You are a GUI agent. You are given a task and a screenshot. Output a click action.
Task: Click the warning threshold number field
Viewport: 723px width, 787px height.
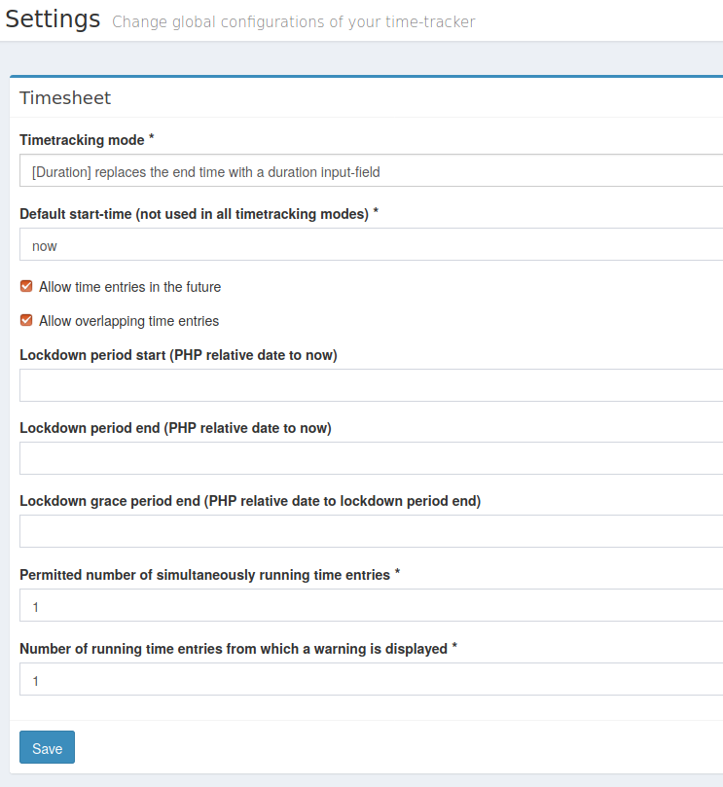point(370,680)
